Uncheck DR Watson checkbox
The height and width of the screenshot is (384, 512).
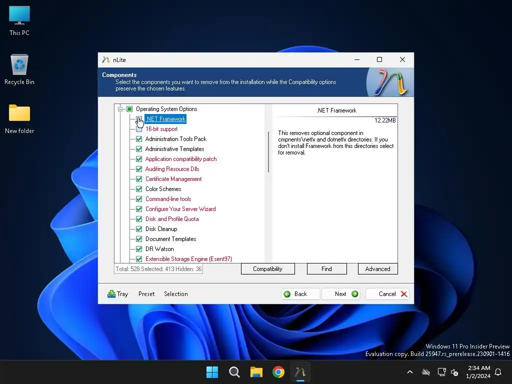[139, 249]
